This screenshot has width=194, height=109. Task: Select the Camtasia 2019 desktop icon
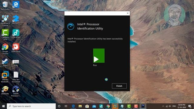point(5,35)
